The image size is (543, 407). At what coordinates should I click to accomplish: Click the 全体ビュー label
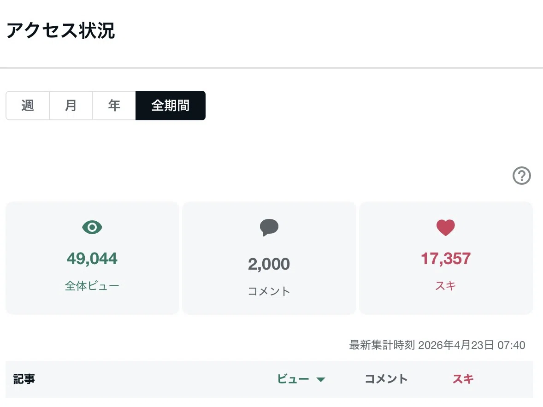(92, 286)
